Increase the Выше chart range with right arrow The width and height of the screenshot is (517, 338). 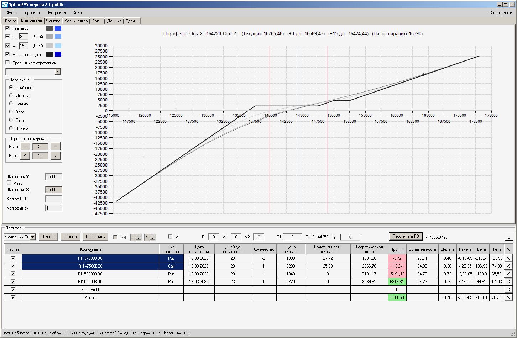(56, 147)
